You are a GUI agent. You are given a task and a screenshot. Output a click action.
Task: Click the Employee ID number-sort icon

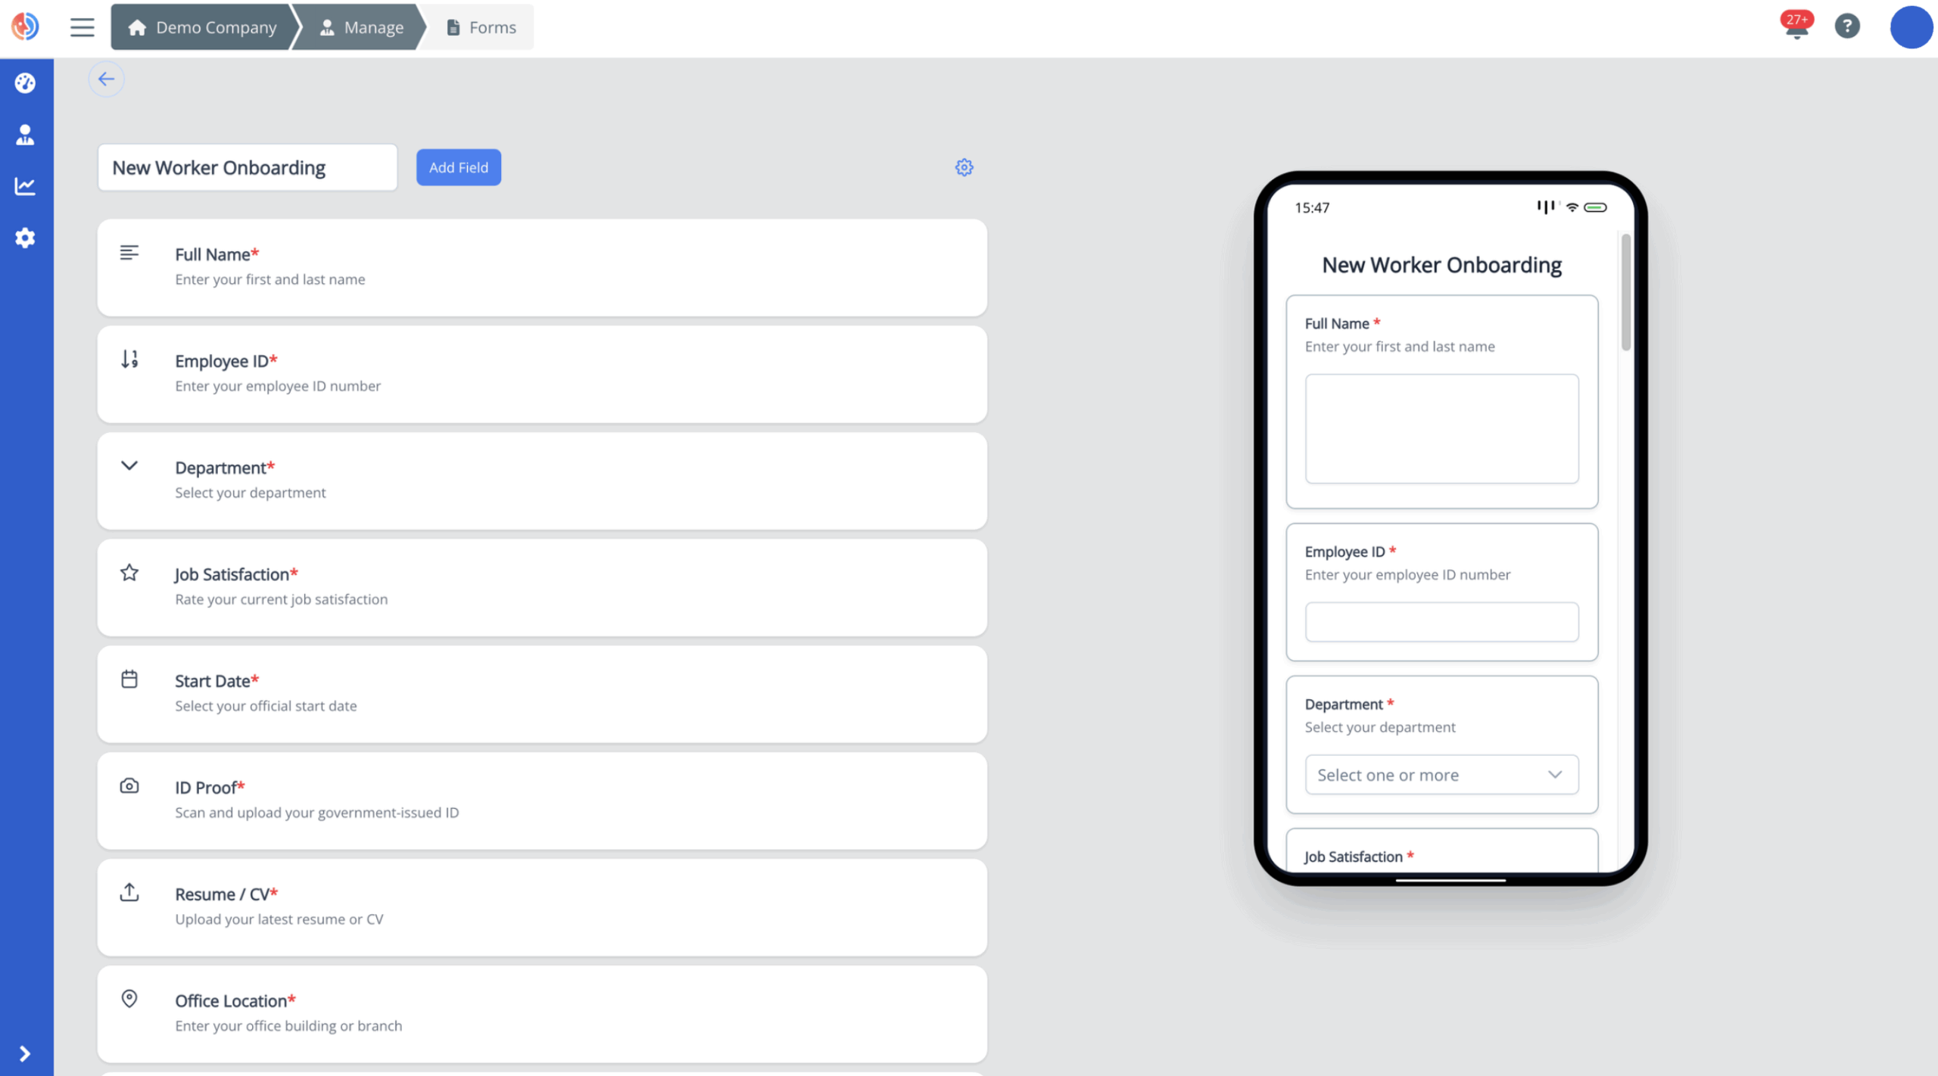(128, 359)
